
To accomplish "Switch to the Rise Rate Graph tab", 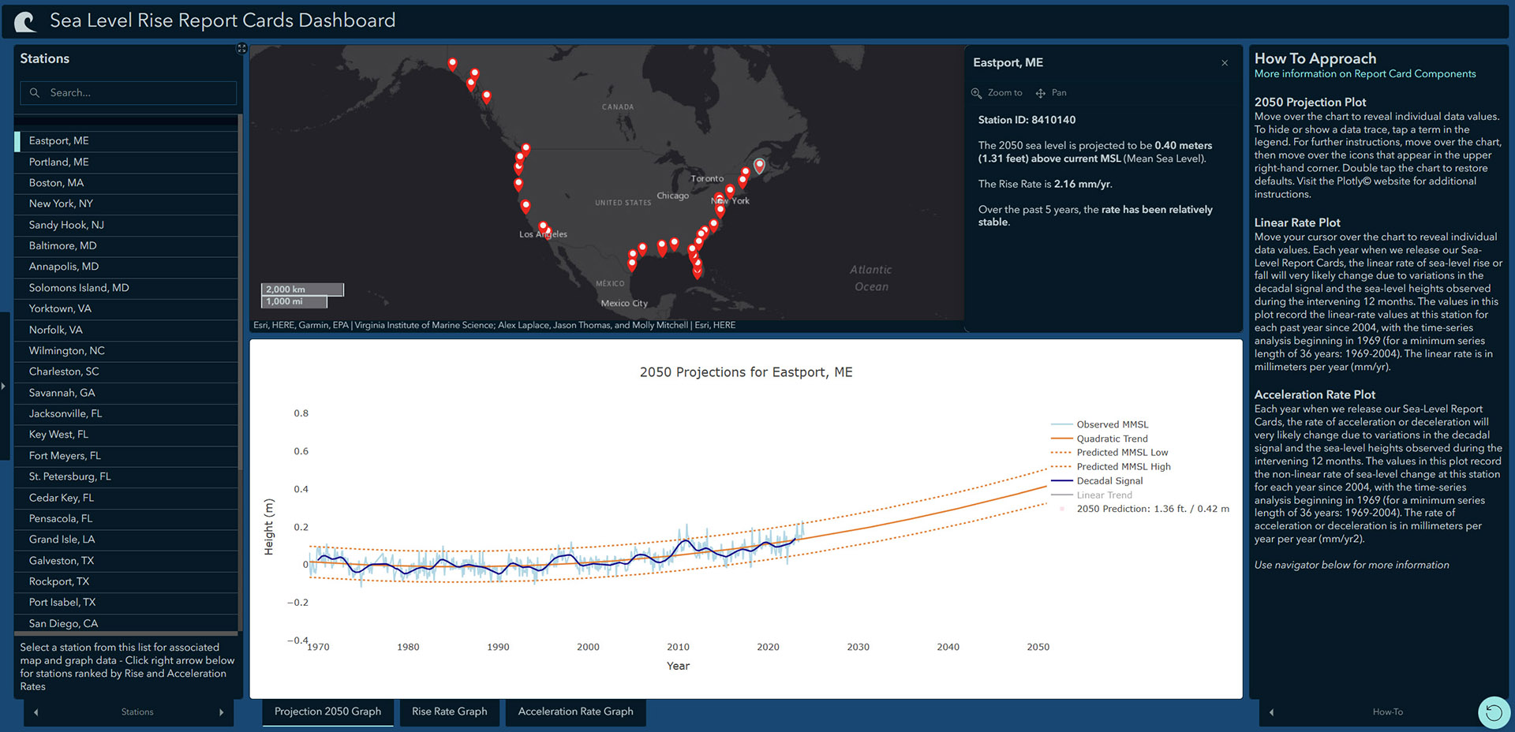I will tap(449, 711).
